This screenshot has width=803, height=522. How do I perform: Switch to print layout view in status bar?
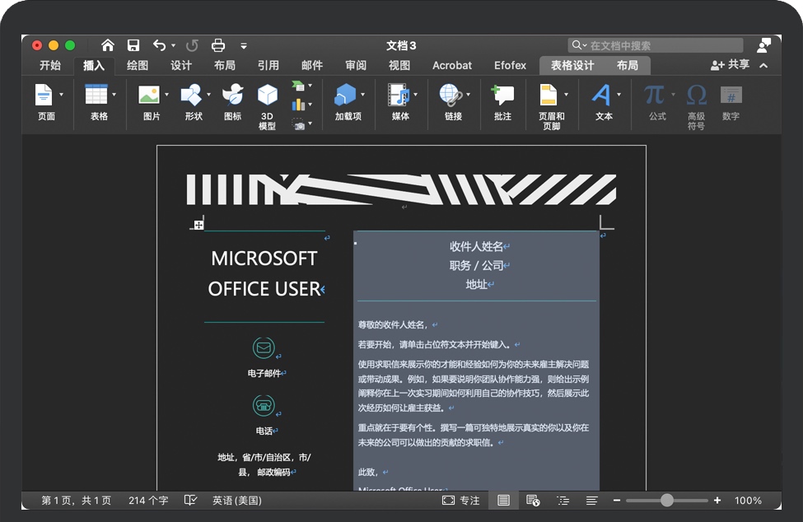point(503,501)
